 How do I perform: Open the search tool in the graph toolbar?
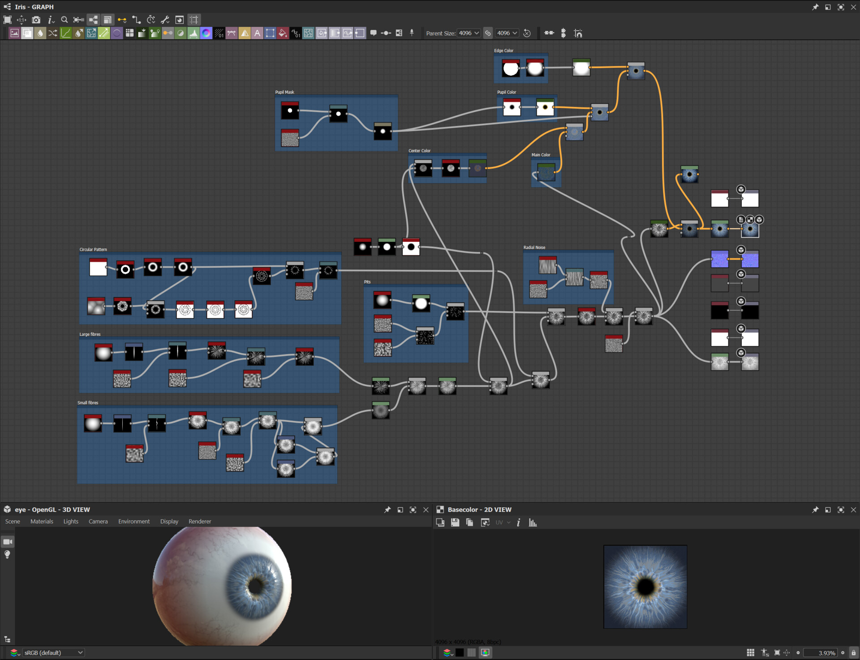click(x=64, y=20)
